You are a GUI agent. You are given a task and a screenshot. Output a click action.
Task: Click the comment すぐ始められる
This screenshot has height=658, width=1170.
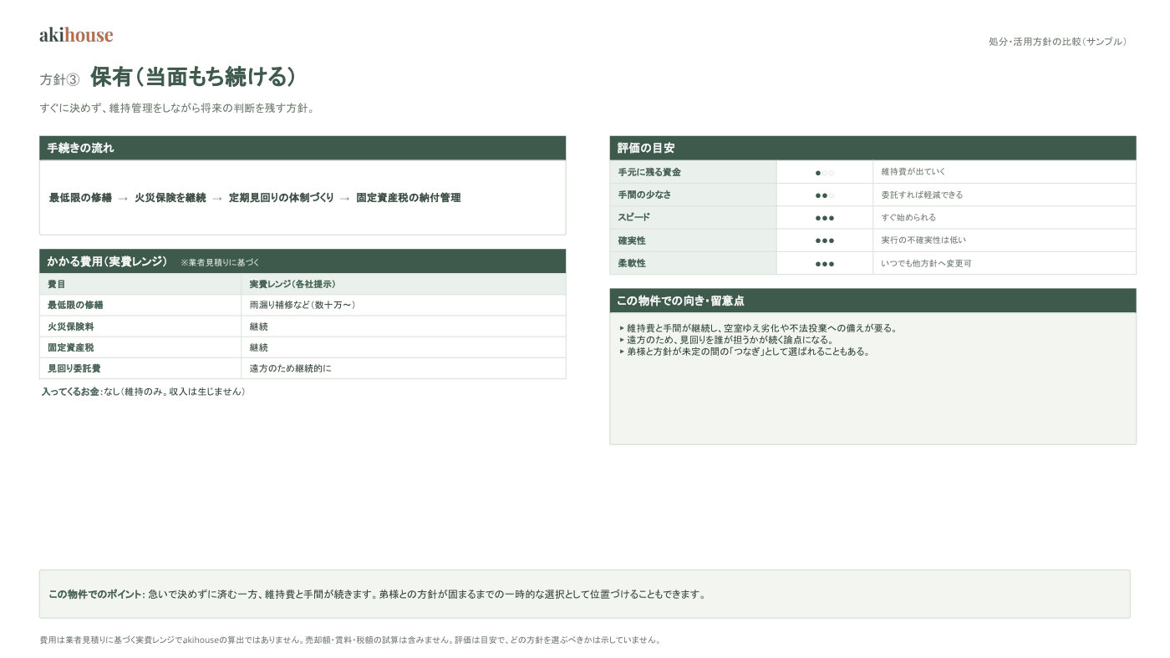tap(908, 217)
